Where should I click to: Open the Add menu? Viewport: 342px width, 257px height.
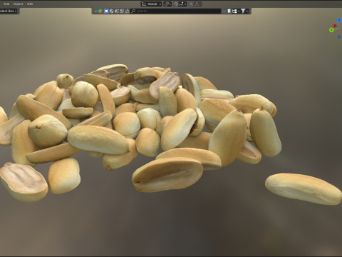pos(6,4)
